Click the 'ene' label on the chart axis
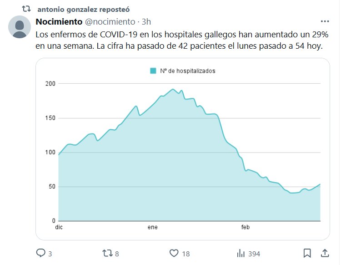This screenshot has width=341, height=265. coord(153,227)
